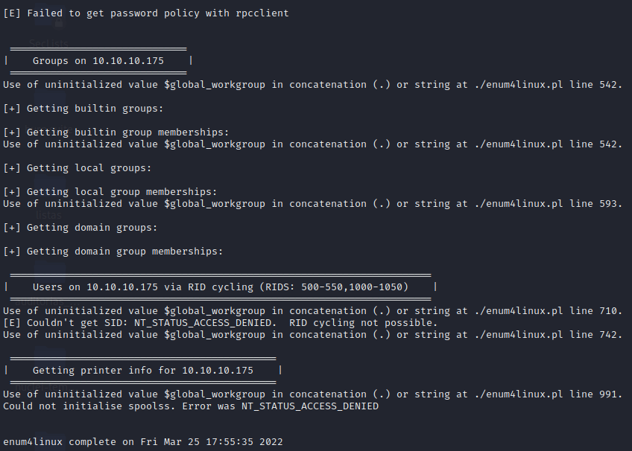This screenshot has height=451, width=632.
Task: Click the "Getting domain group memberships:" line
Action: click(x=113, y=252)
